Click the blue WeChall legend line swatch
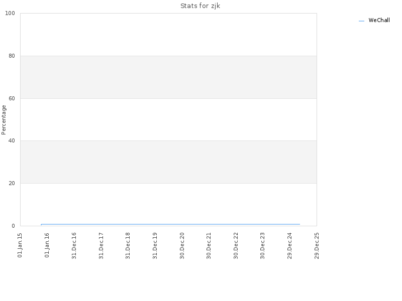The height and width of the screenshot is (301, 402). point(361,21)
